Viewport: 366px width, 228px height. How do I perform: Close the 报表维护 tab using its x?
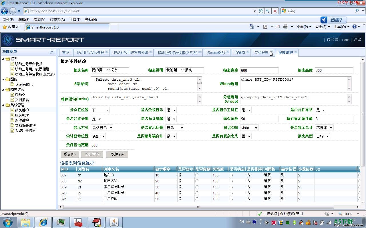296,52
